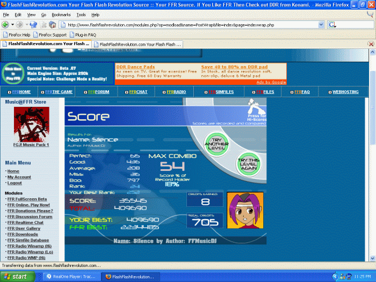The image size is (376, 282).
Task: Click the Reload page toolbar icon
Action: pos(33,25)
